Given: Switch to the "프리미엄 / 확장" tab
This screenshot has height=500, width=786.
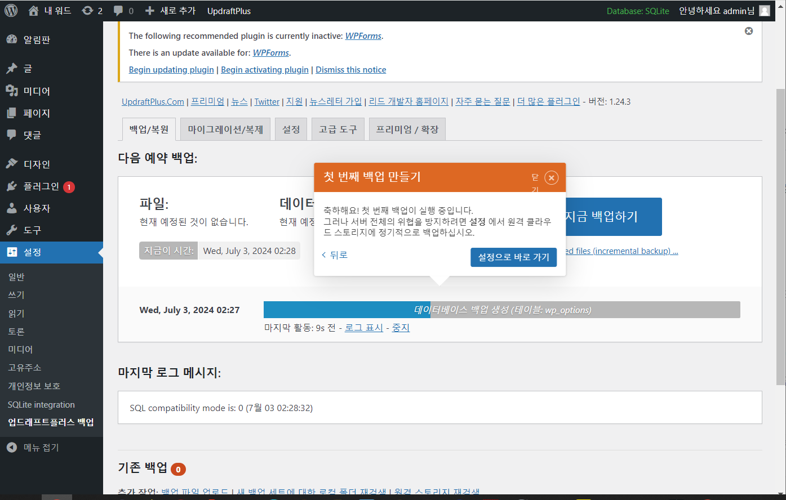Looking at the screenshot, I should (407, 129).
